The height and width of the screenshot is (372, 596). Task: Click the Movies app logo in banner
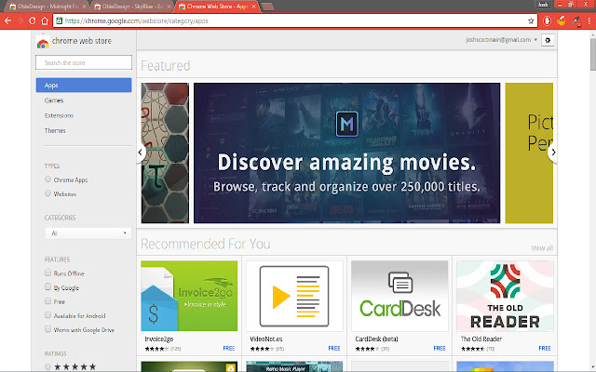(346, 124)
